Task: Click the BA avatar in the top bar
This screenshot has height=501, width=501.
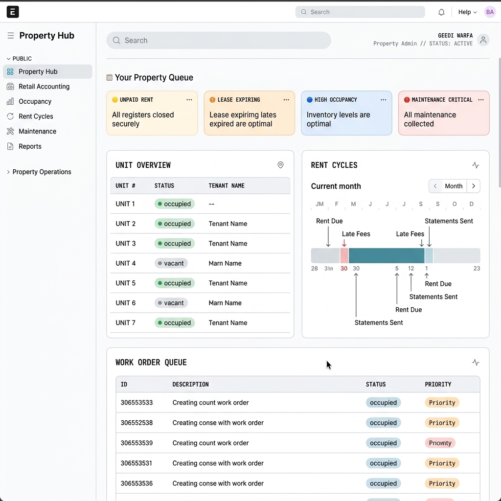Action: click(x=490, y=12)
